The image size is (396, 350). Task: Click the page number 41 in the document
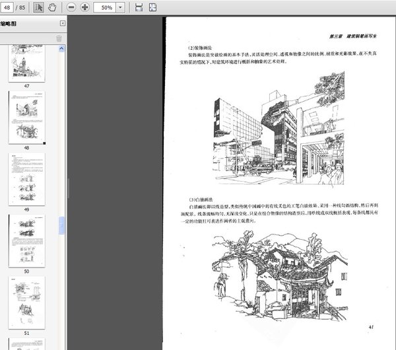click(371, 327)
